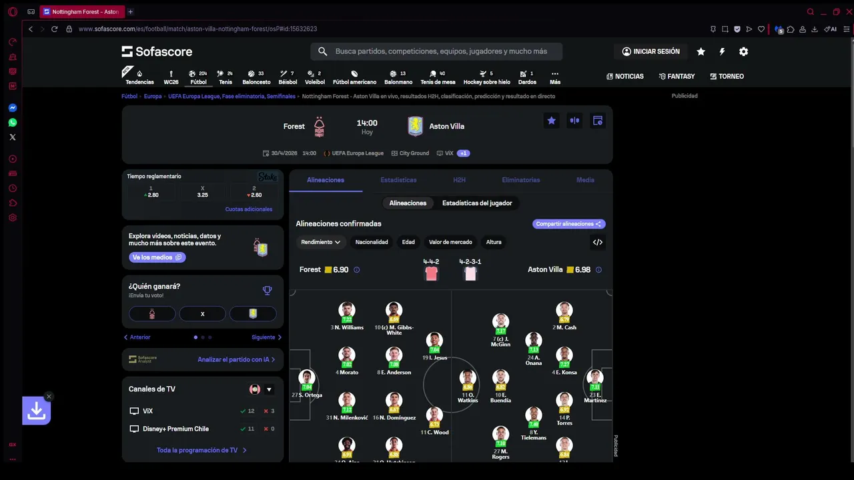Click Siguiente to see next card
This screenshot has width=854, height=480.
point(266,337)
